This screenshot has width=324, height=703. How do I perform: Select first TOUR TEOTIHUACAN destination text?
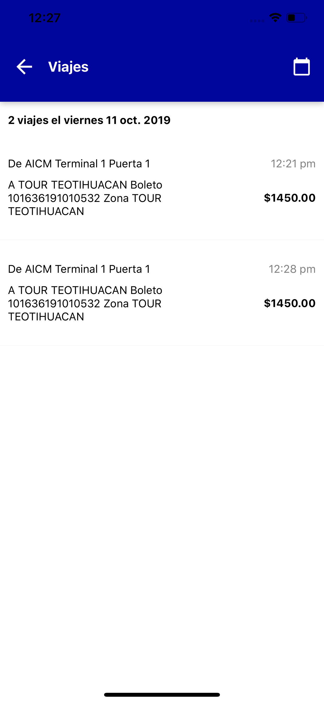85,198
